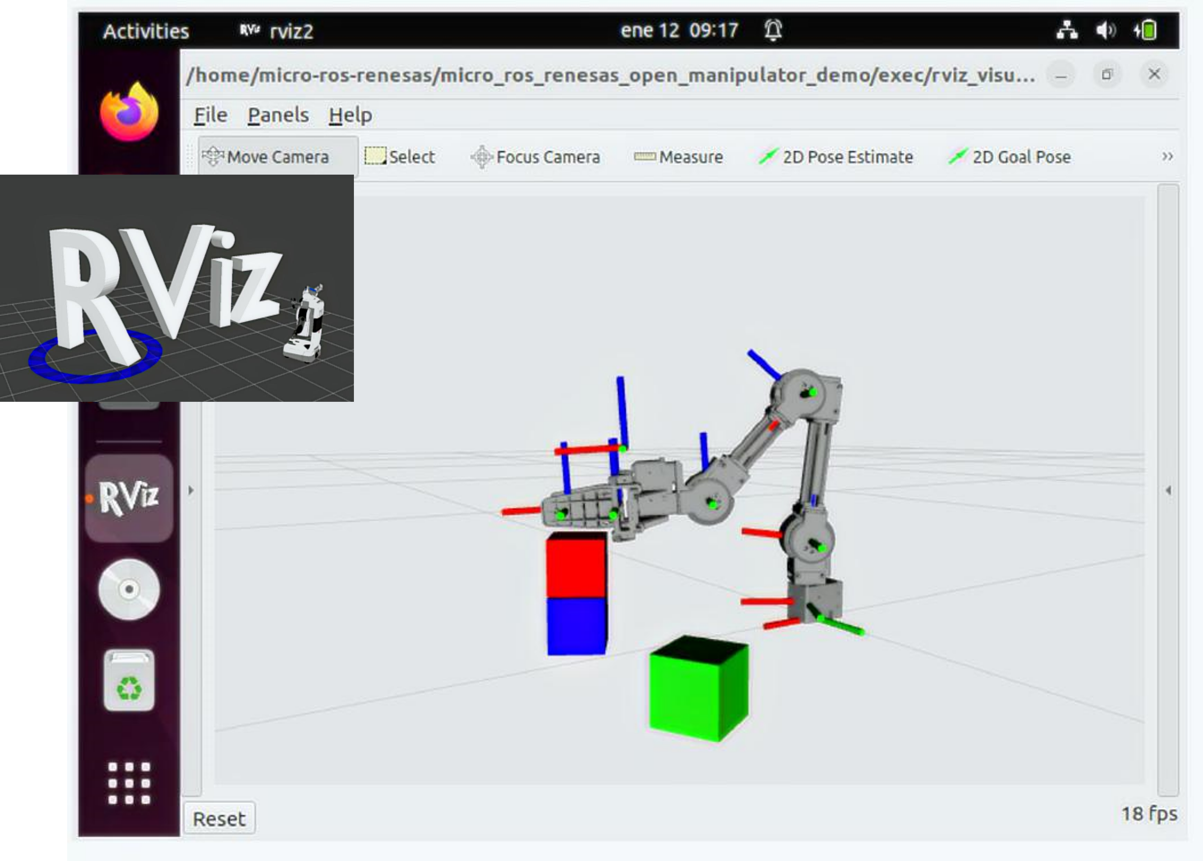Choose the Focus Camera tool
The width and height of the screenshot is (1203, 861).
tap(536, 157)
